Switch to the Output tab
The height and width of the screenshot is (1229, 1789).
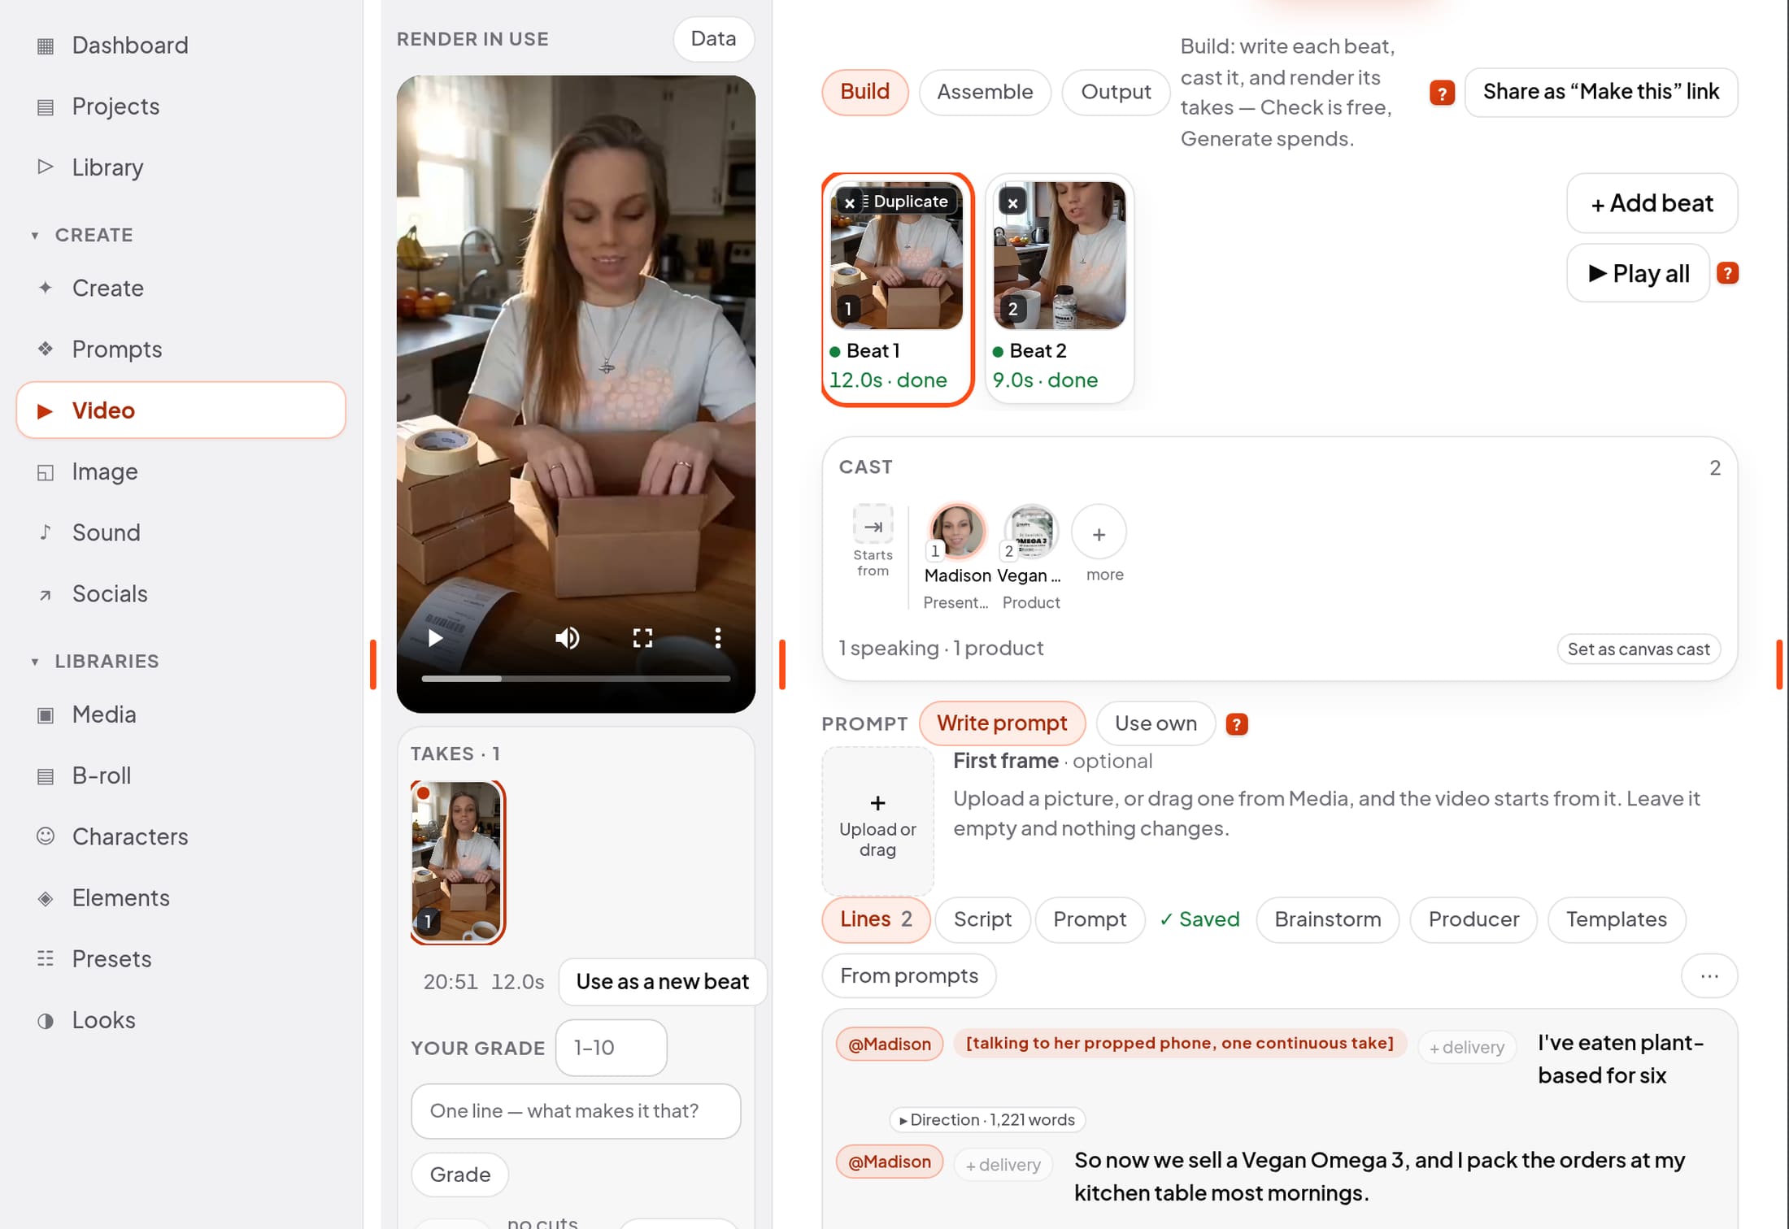click(x=1116, y=92)
